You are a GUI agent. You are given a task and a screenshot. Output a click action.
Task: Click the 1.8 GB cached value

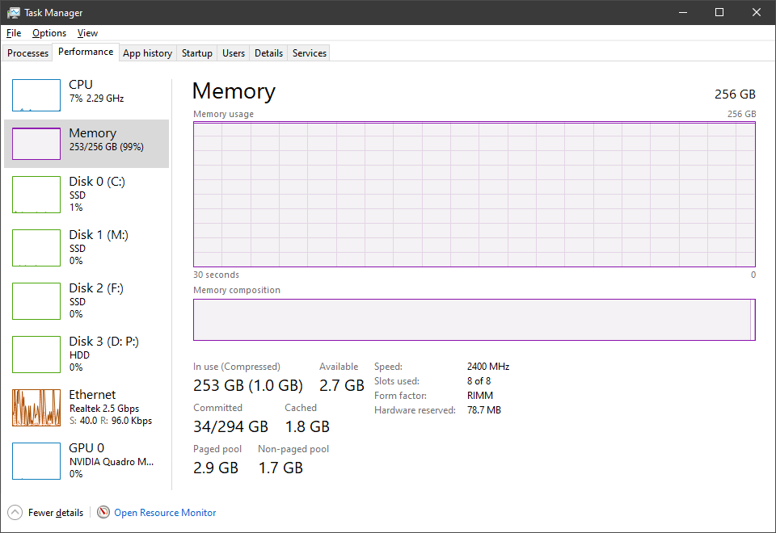[x=307, y=426]
